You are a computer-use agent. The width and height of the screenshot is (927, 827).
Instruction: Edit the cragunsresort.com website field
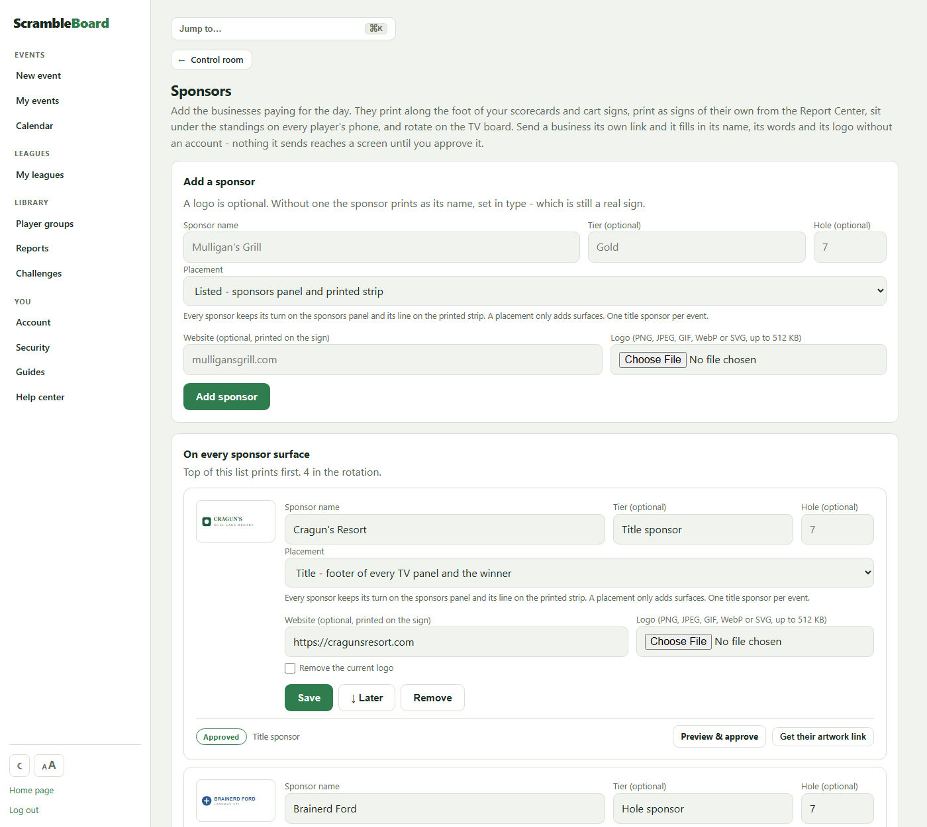coord(456,642)
